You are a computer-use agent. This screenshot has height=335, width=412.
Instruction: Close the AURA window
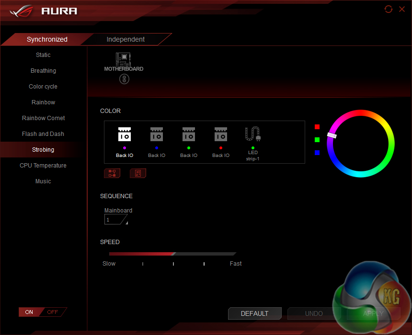tap(402, 10)
